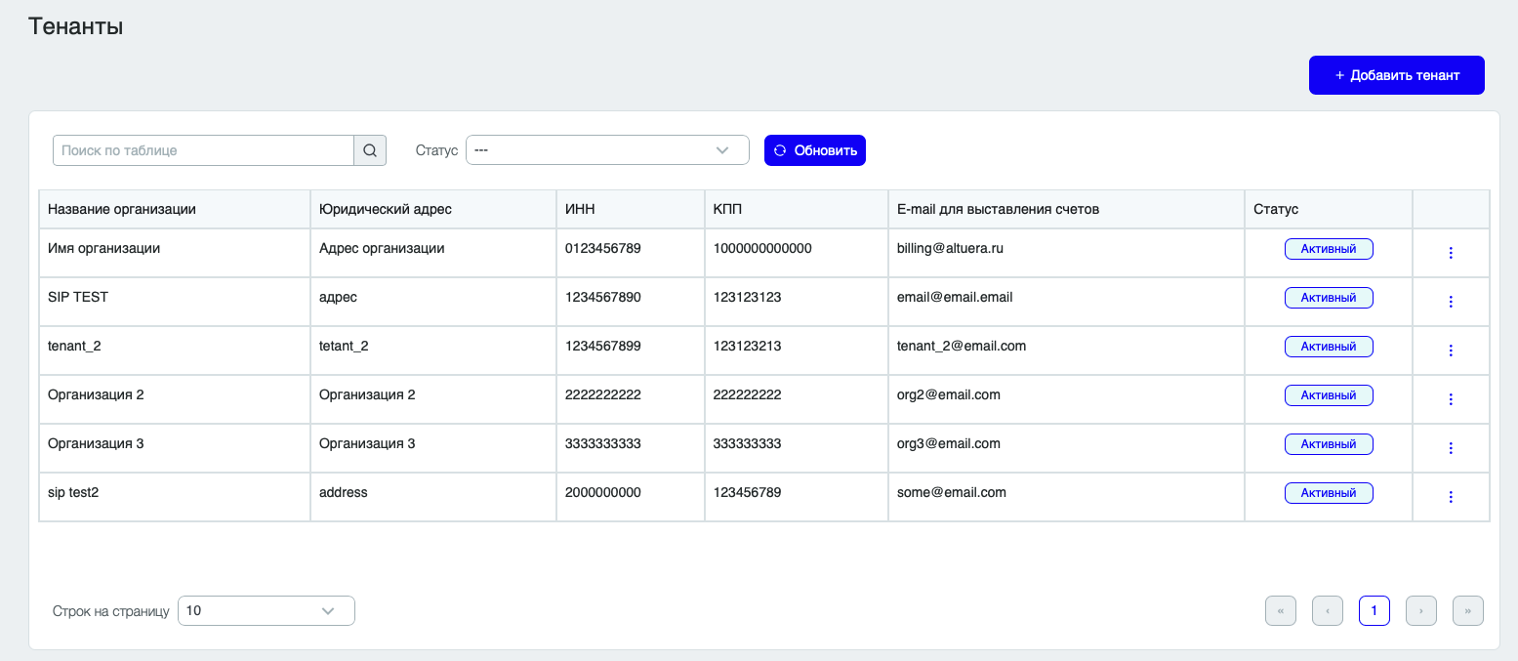Click the ИНН value 2000000000
The height and width of the screenshot is (661, 1518).
pos(603,492)
